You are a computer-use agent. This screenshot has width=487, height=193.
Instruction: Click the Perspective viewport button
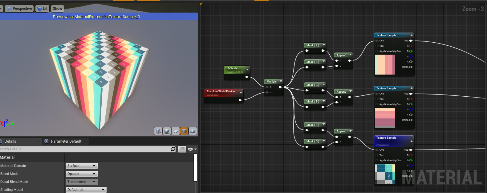tap(19, 9)
